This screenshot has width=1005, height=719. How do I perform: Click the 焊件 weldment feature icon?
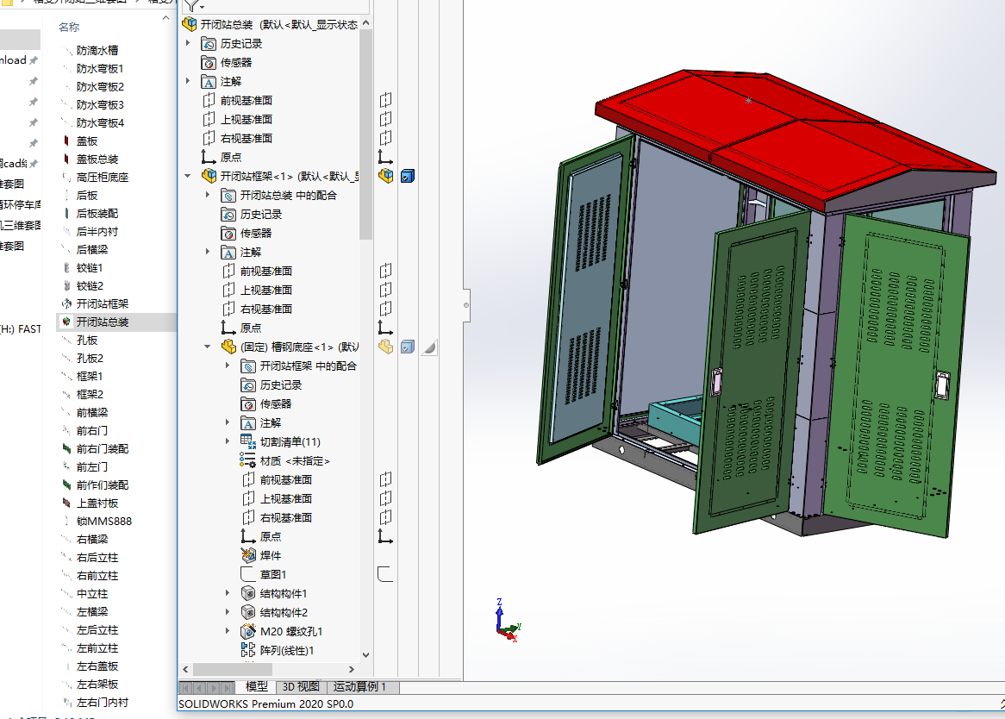point(248,555)
